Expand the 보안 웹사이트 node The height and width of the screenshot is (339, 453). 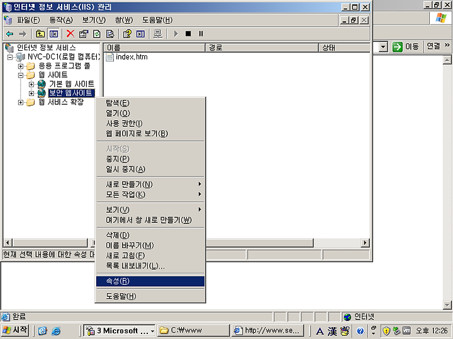(x=31, y=94)
